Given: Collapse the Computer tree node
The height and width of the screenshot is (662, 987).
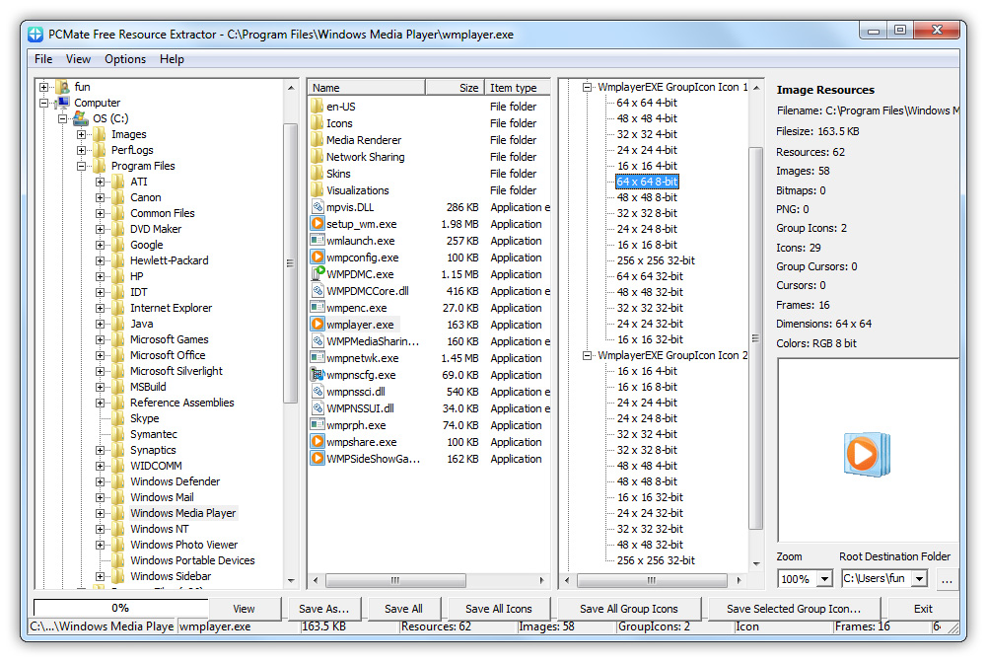Looking at the screenshot, I should 43,103.
